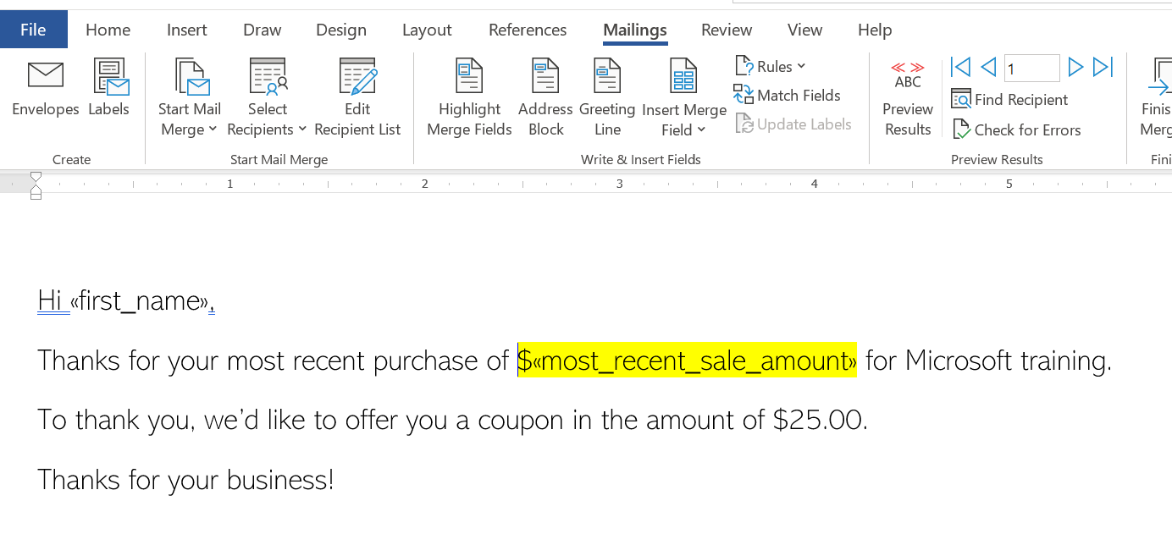Image resolution: width=1172 pixels, height=545 pixels.
Task: Open the Insert Merge Field menu
Action: [684, 118]
